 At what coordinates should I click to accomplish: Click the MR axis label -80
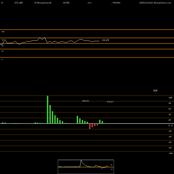pos(170,148)
